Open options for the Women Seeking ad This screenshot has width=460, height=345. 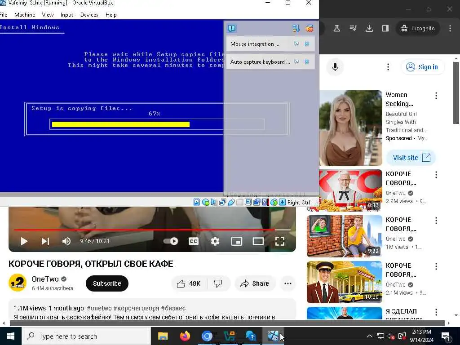(436, 96)
